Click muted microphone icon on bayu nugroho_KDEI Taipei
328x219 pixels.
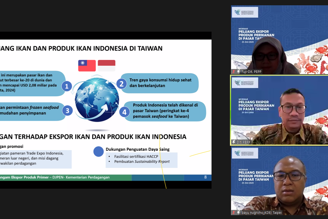pos(234,212)
